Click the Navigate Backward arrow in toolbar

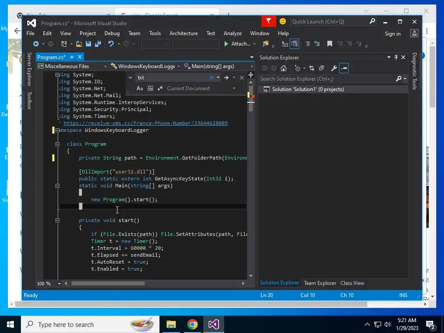pyautogui.click(x=36, y=44)
